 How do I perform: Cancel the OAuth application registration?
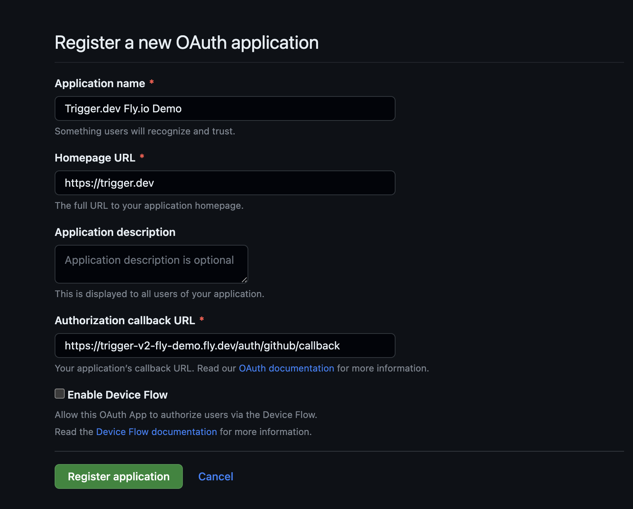coord(216,476)
